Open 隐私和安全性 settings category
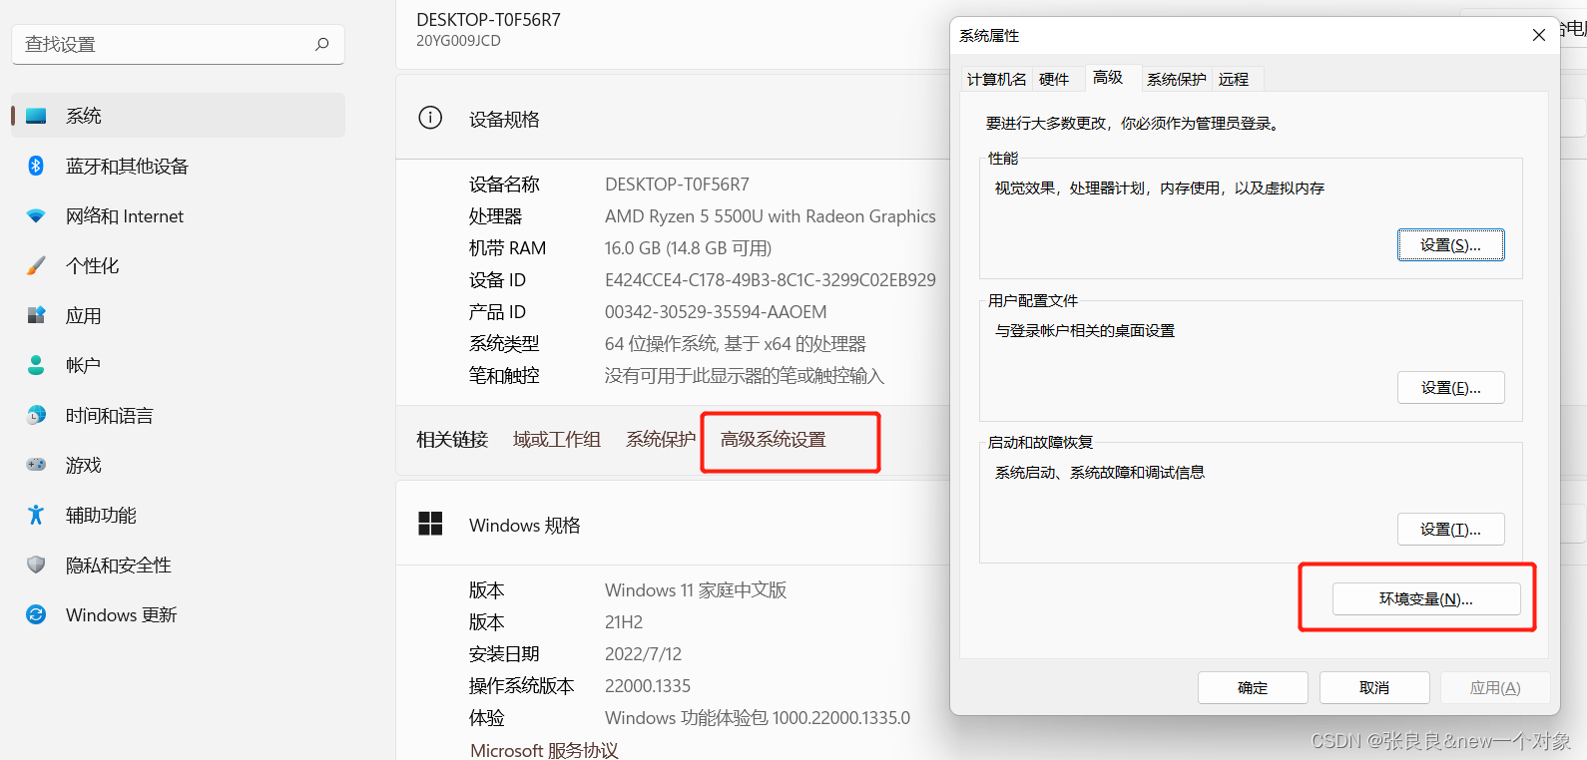Viewport: 1587px width, 760px height. pos(178,565)
